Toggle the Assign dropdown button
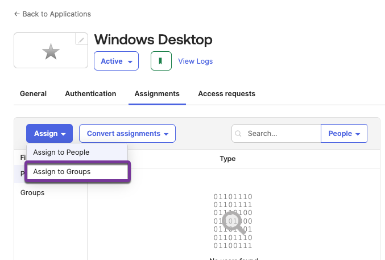Viewport: 385px width, 260px height. (49, 134)
